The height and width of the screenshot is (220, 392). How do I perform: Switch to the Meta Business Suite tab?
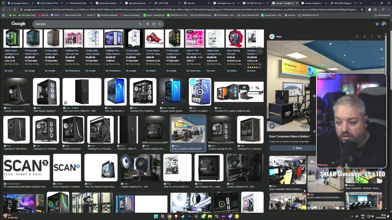pyautogui.click(x=78, y=3)
